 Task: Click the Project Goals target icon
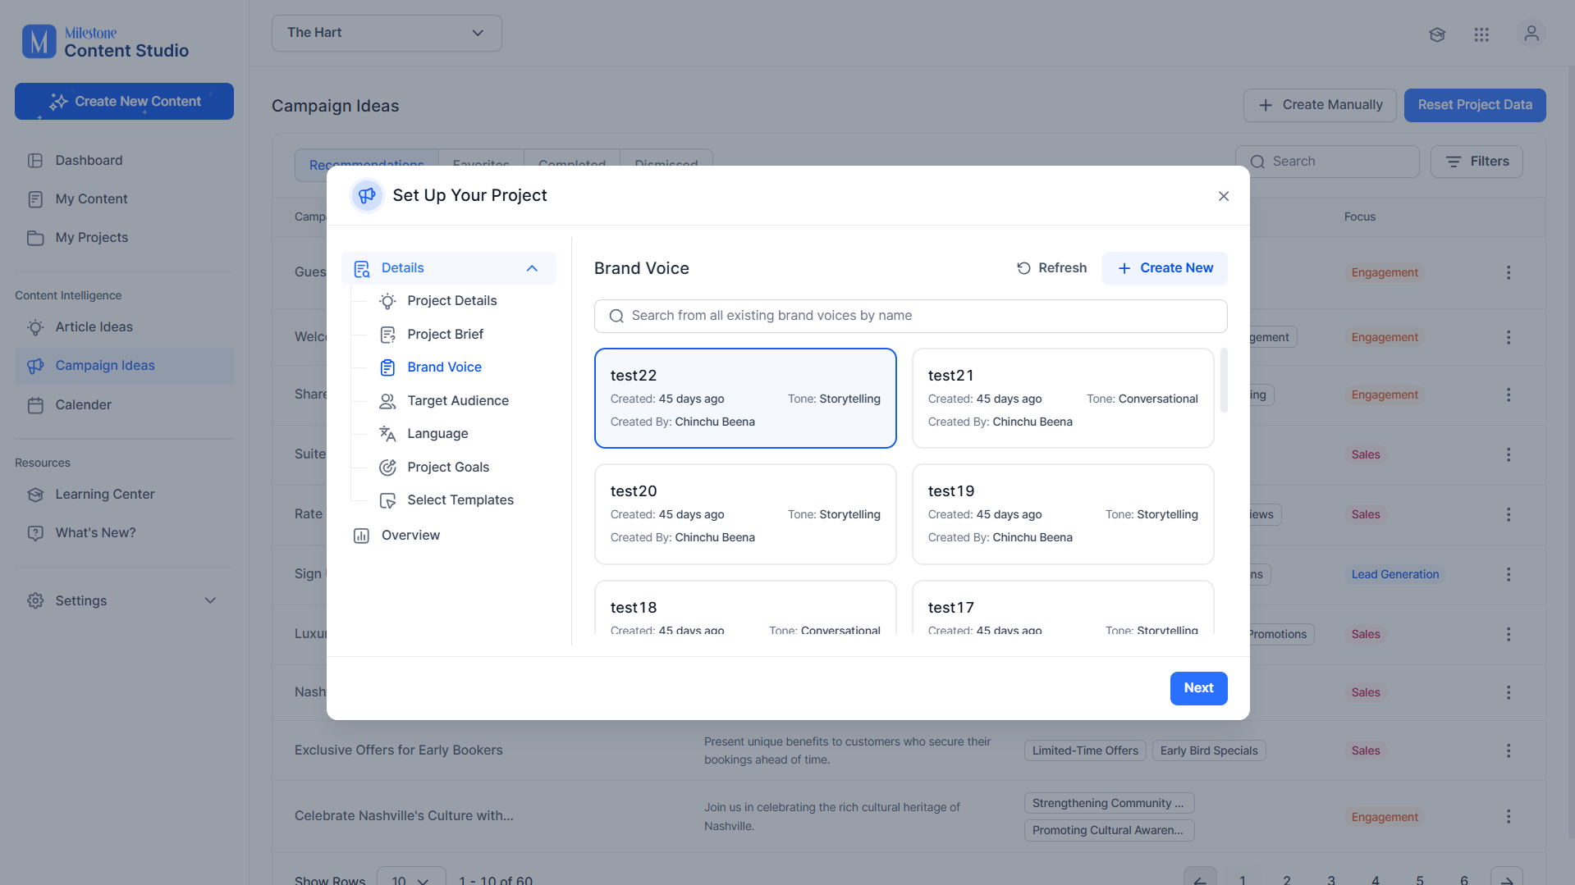387,468
